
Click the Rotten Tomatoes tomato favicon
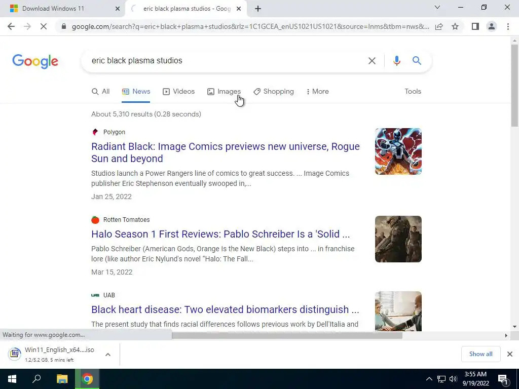(x=95, y=220)
